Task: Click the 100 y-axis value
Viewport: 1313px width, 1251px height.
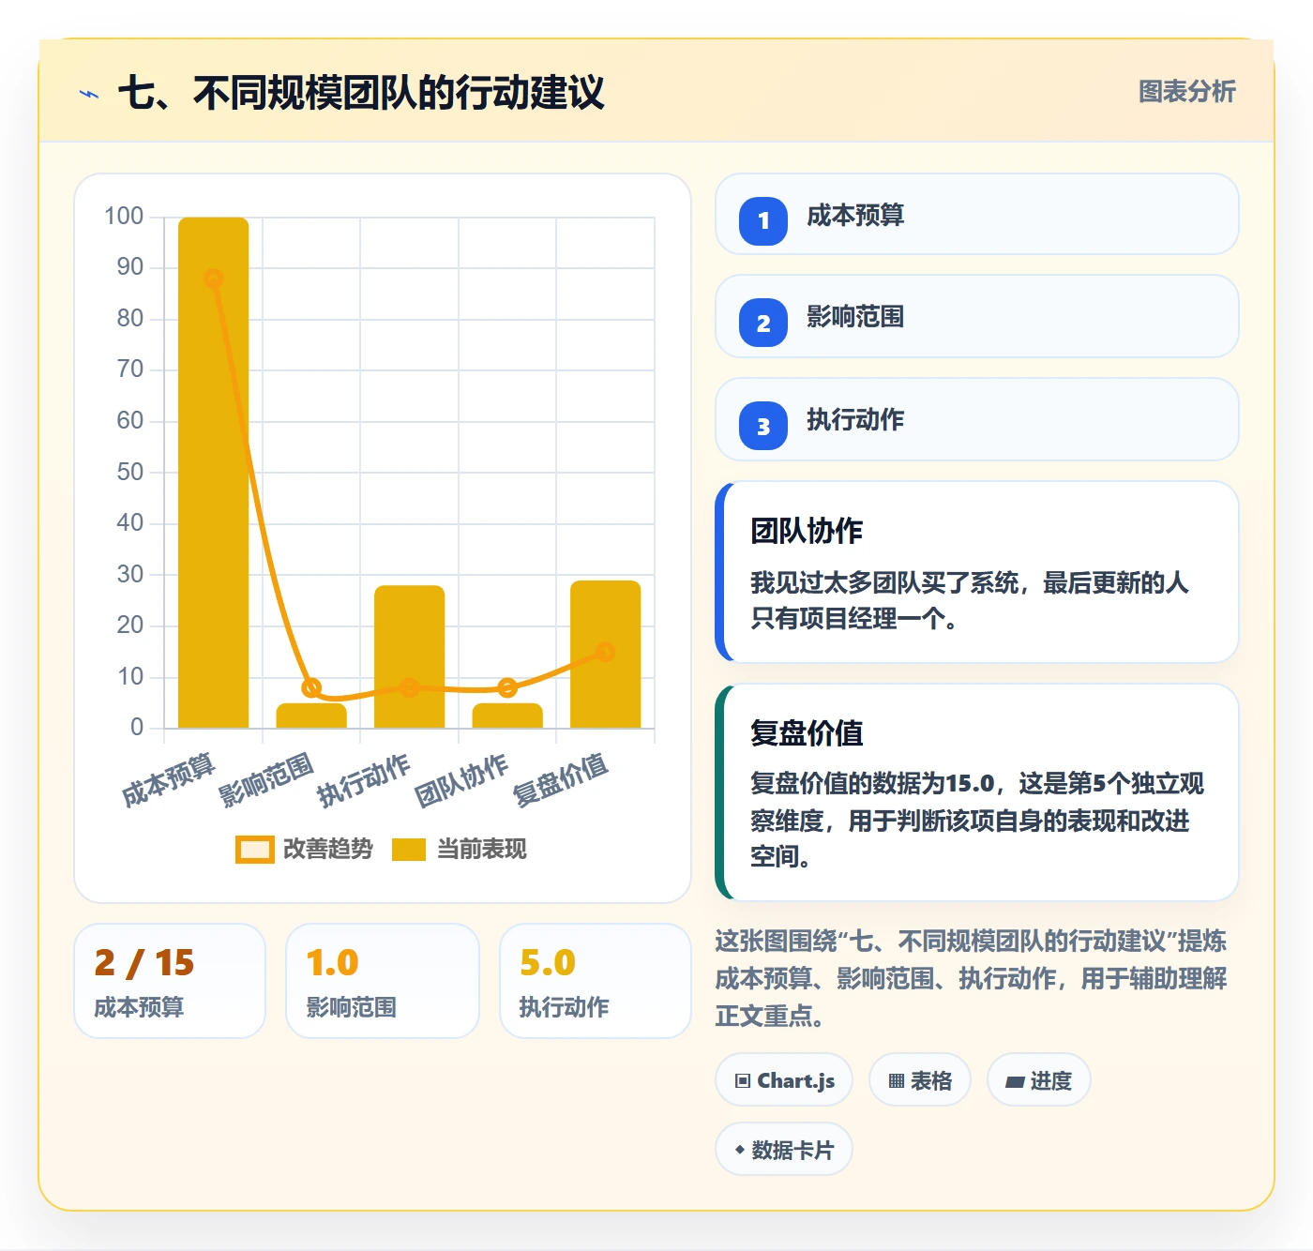Action: (124, 217)
